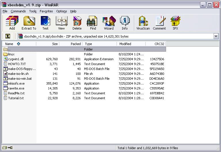
Task: Select the linux folder name
Action: tap(11, 54)
